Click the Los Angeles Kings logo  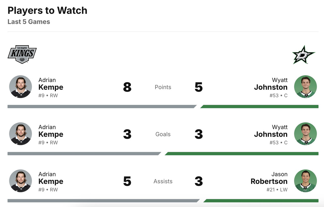(x=22, y=54)
